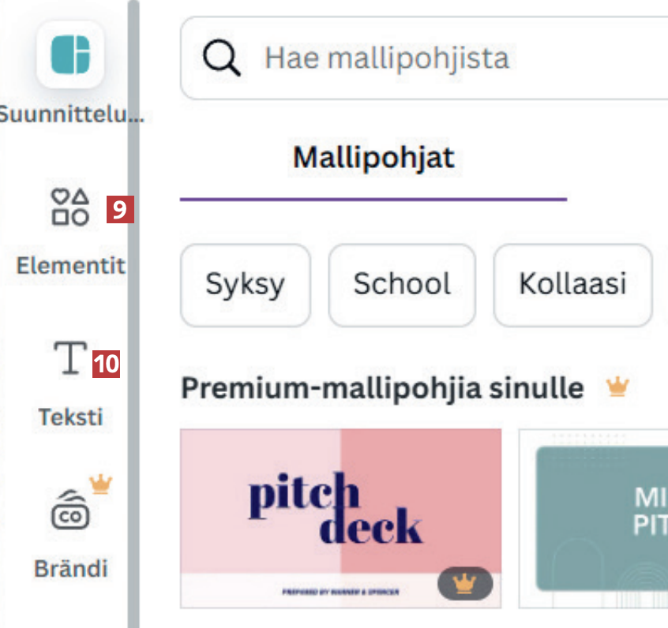The image size is (668, 628).
Task: Switch to the Mallipohjat tab
Action: tap(373, 158)
